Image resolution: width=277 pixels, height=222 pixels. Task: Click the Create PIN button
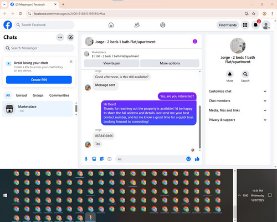[39, 80]
